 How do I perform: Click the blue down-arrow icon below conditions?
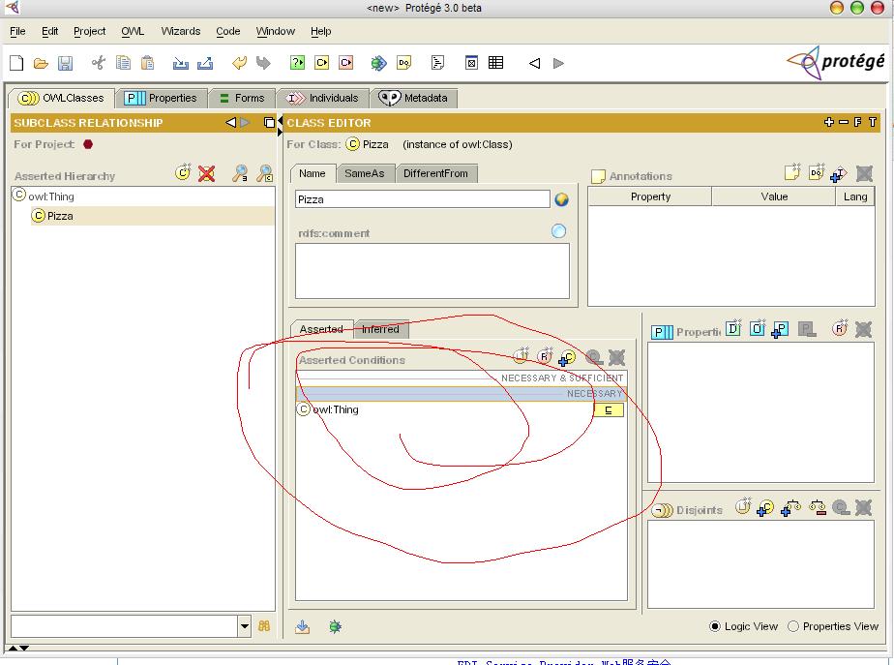(302, 627)
